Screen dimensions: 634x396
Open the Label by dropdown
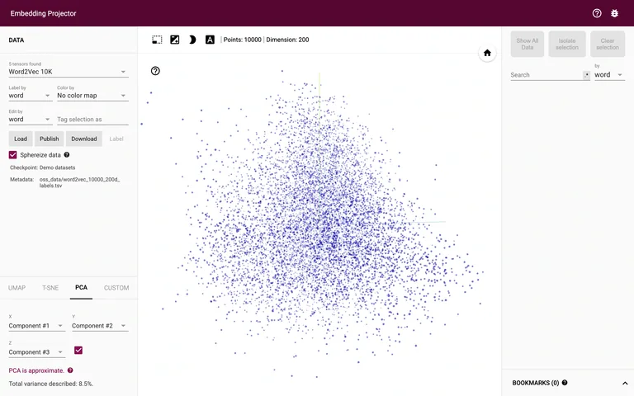coord(31,96)
